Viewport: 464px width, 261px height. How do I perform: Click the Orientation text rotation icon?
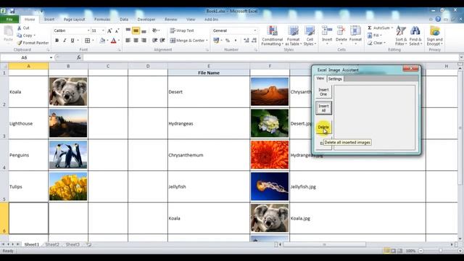pyautogui.click(x=154, y=30)
